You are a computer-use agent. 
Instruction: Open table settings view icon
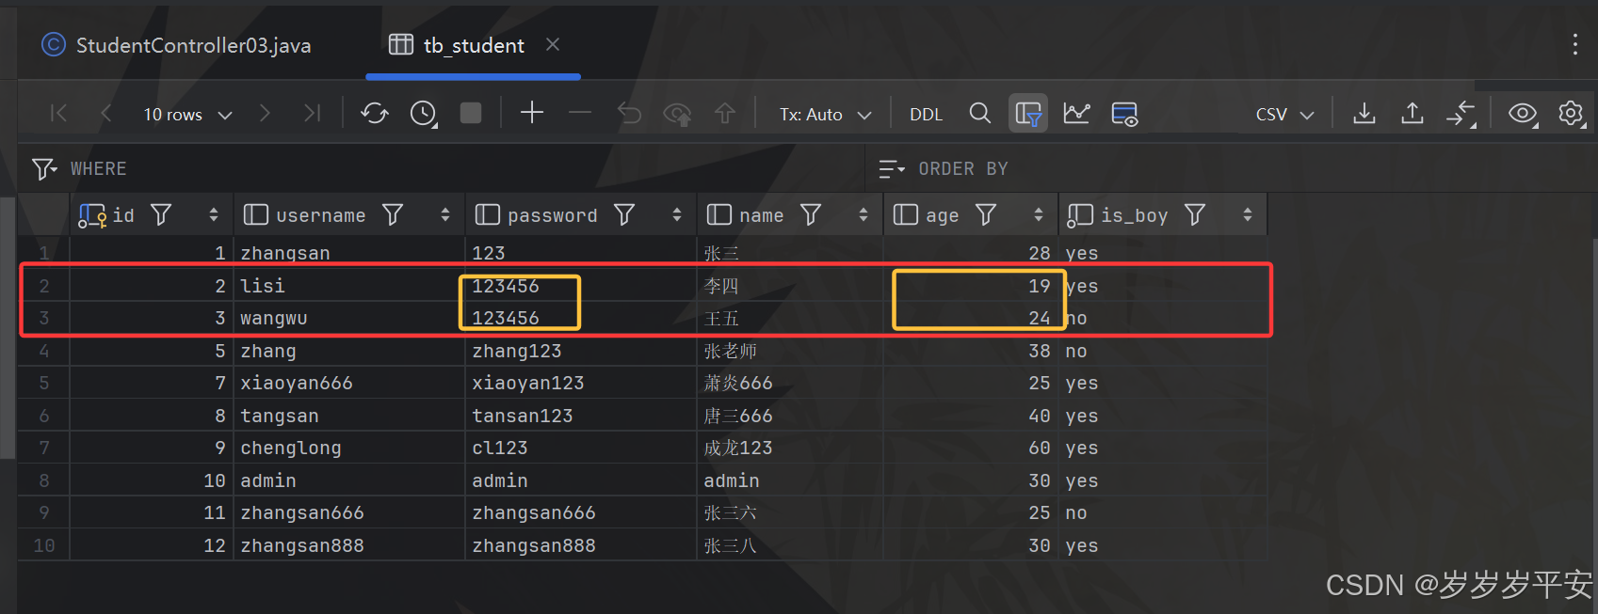pos(1124,114)
